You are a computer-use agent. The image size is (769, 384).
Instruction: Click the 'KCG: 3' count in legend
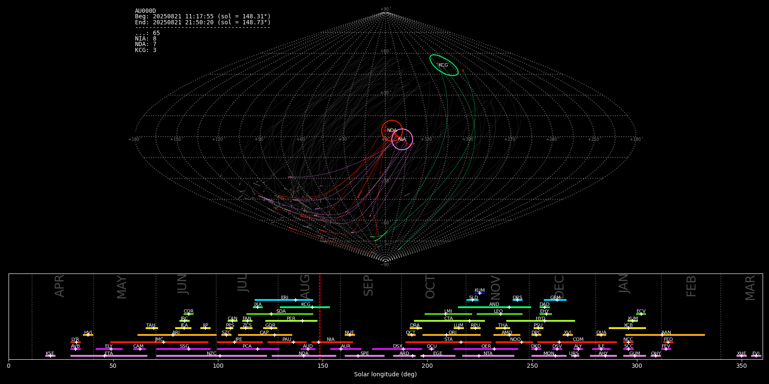146,50
